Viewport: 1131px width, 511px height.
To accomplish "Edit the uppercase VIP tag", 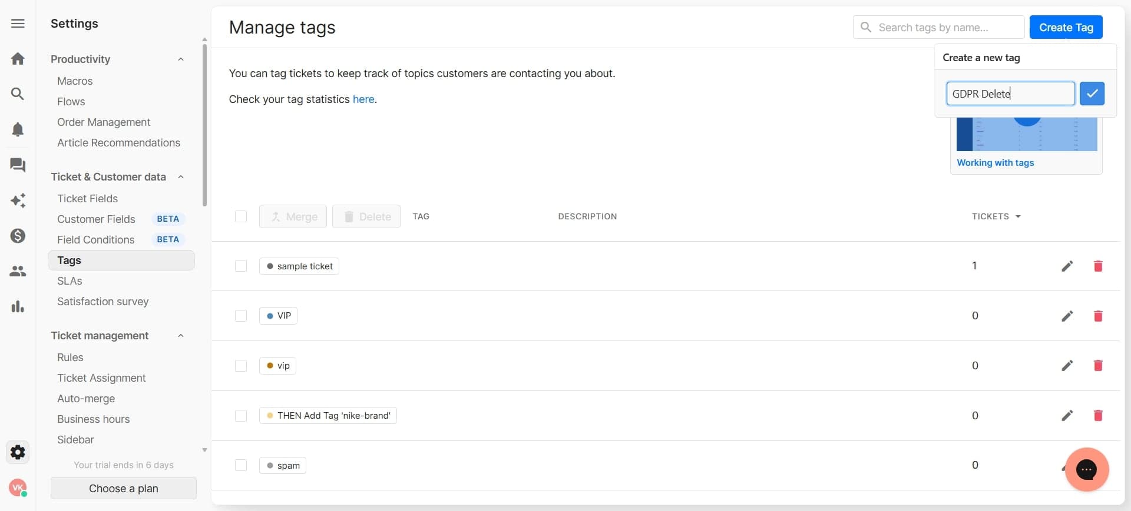I will 1067,316.
